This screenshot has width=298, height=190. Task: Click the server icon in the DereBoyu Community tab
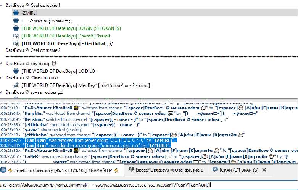coord(3,170)
